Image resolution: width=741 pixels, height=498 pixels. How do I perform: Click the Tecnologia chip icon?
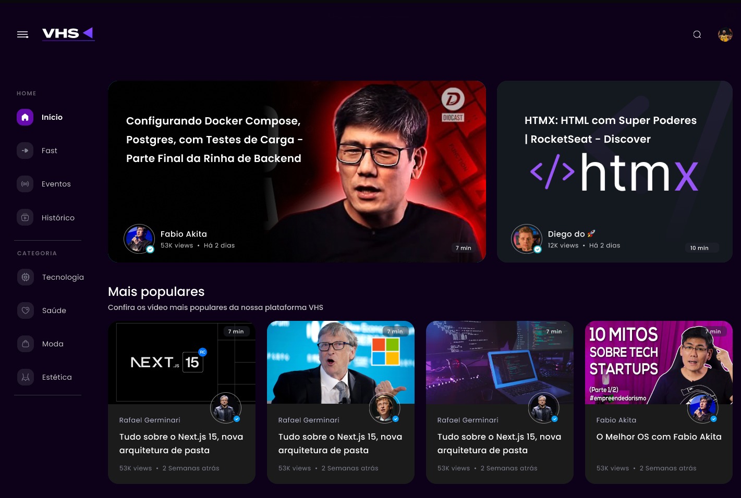(25, 277)
